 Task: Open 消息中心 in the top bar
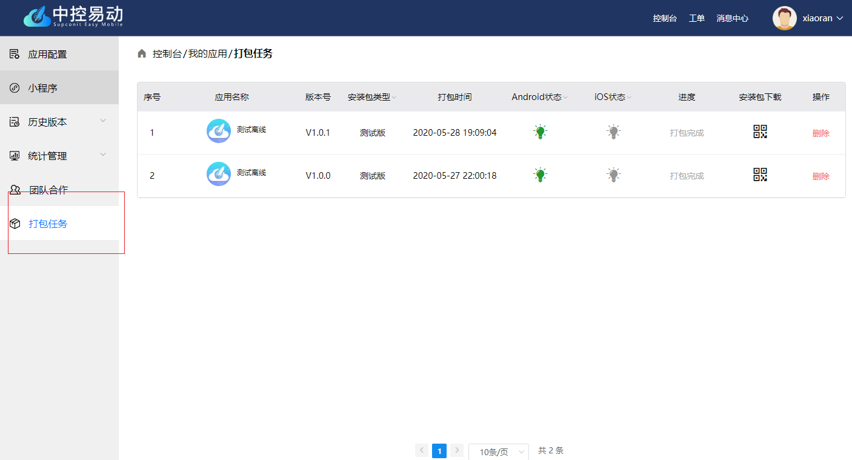click(732, 18)
